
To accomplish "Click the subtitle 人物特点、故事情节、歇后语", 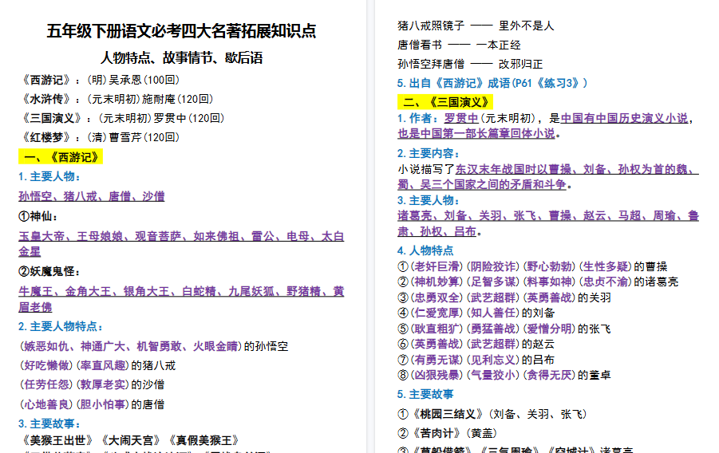I will click(181, 57).
